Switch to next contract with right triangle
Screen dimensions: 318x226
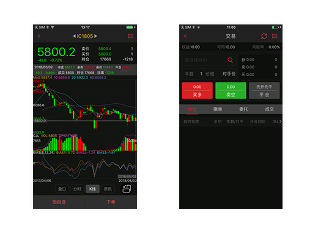coord(95,36)
